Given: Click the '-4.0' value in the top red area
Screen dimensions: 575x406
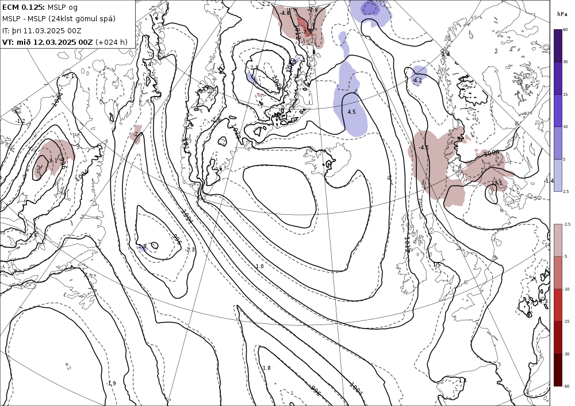Looking at the screenshot, I should click(285, 13).
